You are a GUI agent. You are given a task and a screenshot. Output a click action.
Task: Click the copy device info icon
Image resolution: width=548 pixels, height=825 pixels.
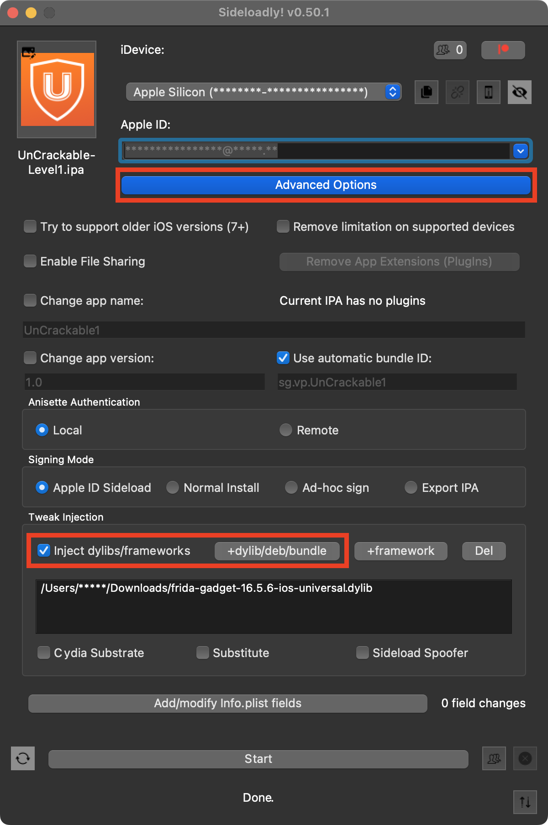pos(426,92)
